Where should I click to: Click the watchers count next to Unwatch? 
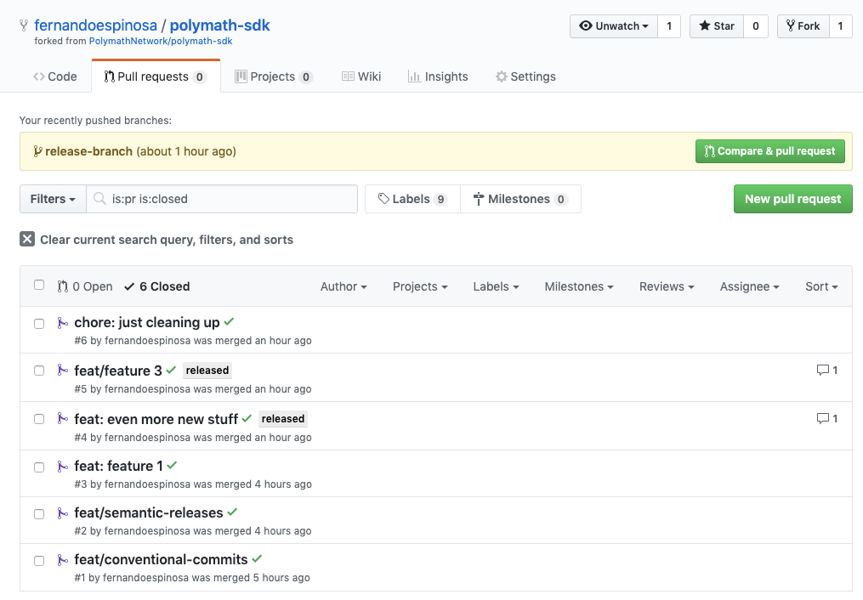pyautogui.click(x=669, y=25)
